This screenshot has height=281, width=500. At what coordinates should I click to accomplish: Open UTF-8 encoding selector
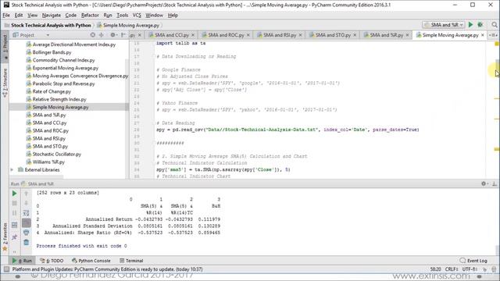pyautogui.click(x=469, y=269)
